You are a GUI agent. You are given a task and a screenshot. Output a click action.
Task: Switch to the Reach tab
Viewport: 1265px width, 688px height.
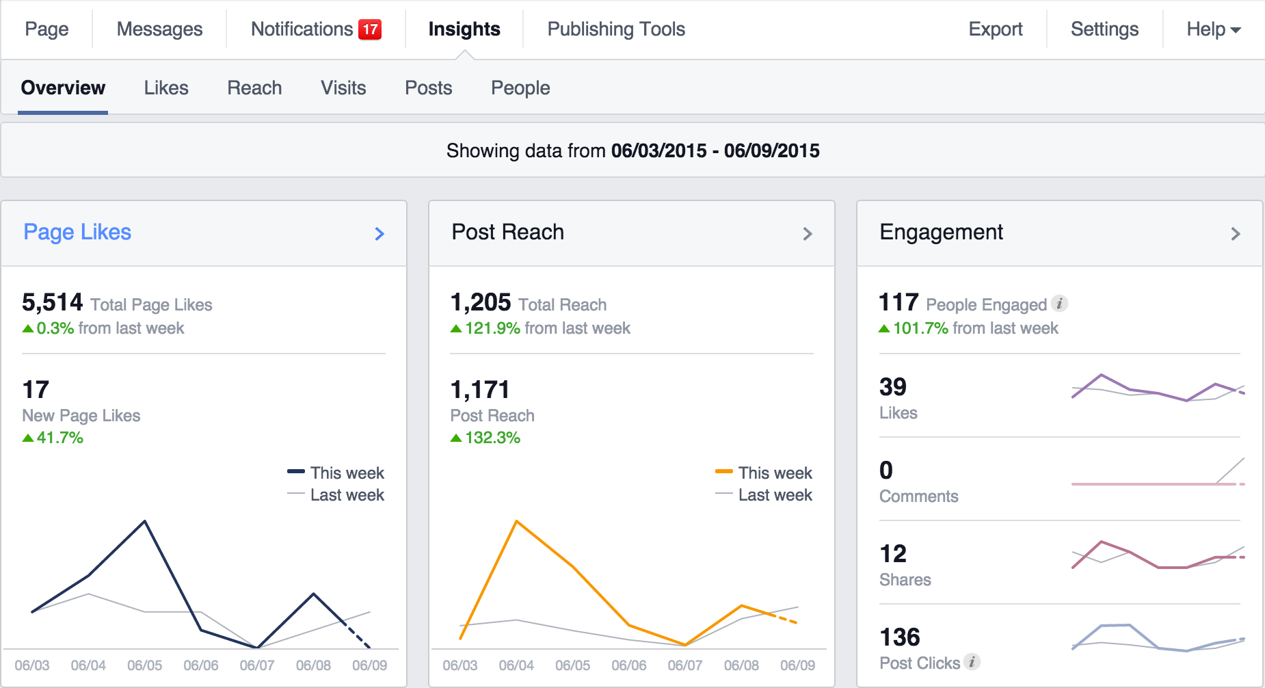click(254, 88)
